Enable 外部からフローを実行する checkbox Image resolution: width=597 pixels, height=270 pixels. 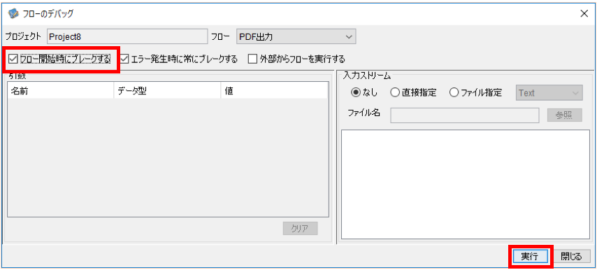coord(252,59)
